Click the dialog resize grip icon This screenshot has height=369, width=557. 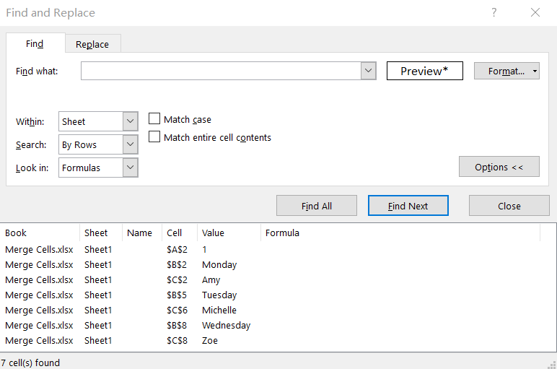click(x=552, y=365)
